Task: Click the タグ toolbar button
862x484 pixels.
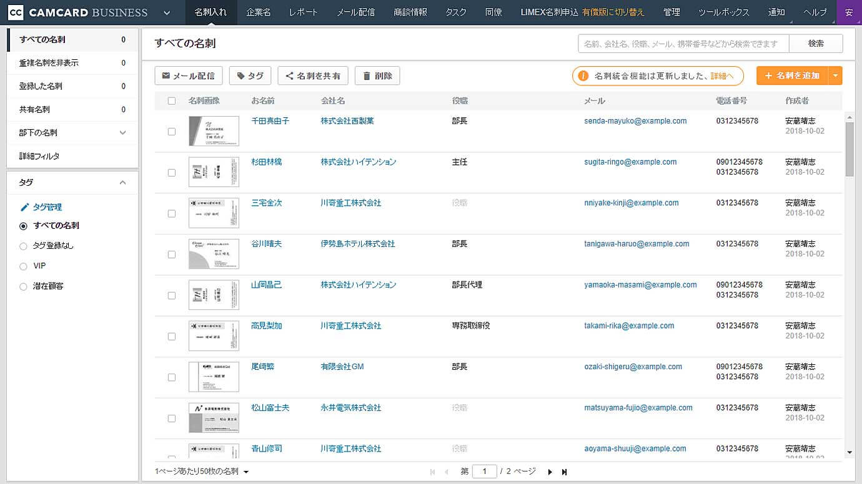Action: click(250, 76)
